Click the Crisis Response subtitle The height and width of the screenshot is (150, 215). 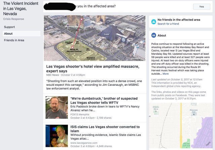13,19
